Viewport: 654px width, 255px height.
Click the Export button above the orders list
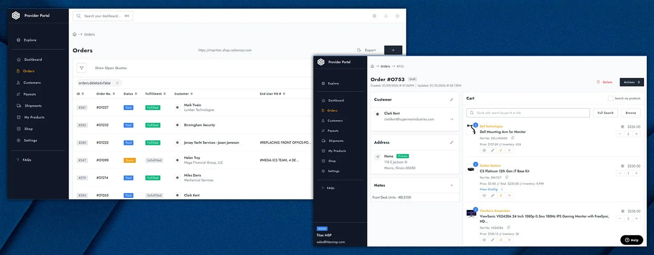[370, 50]
